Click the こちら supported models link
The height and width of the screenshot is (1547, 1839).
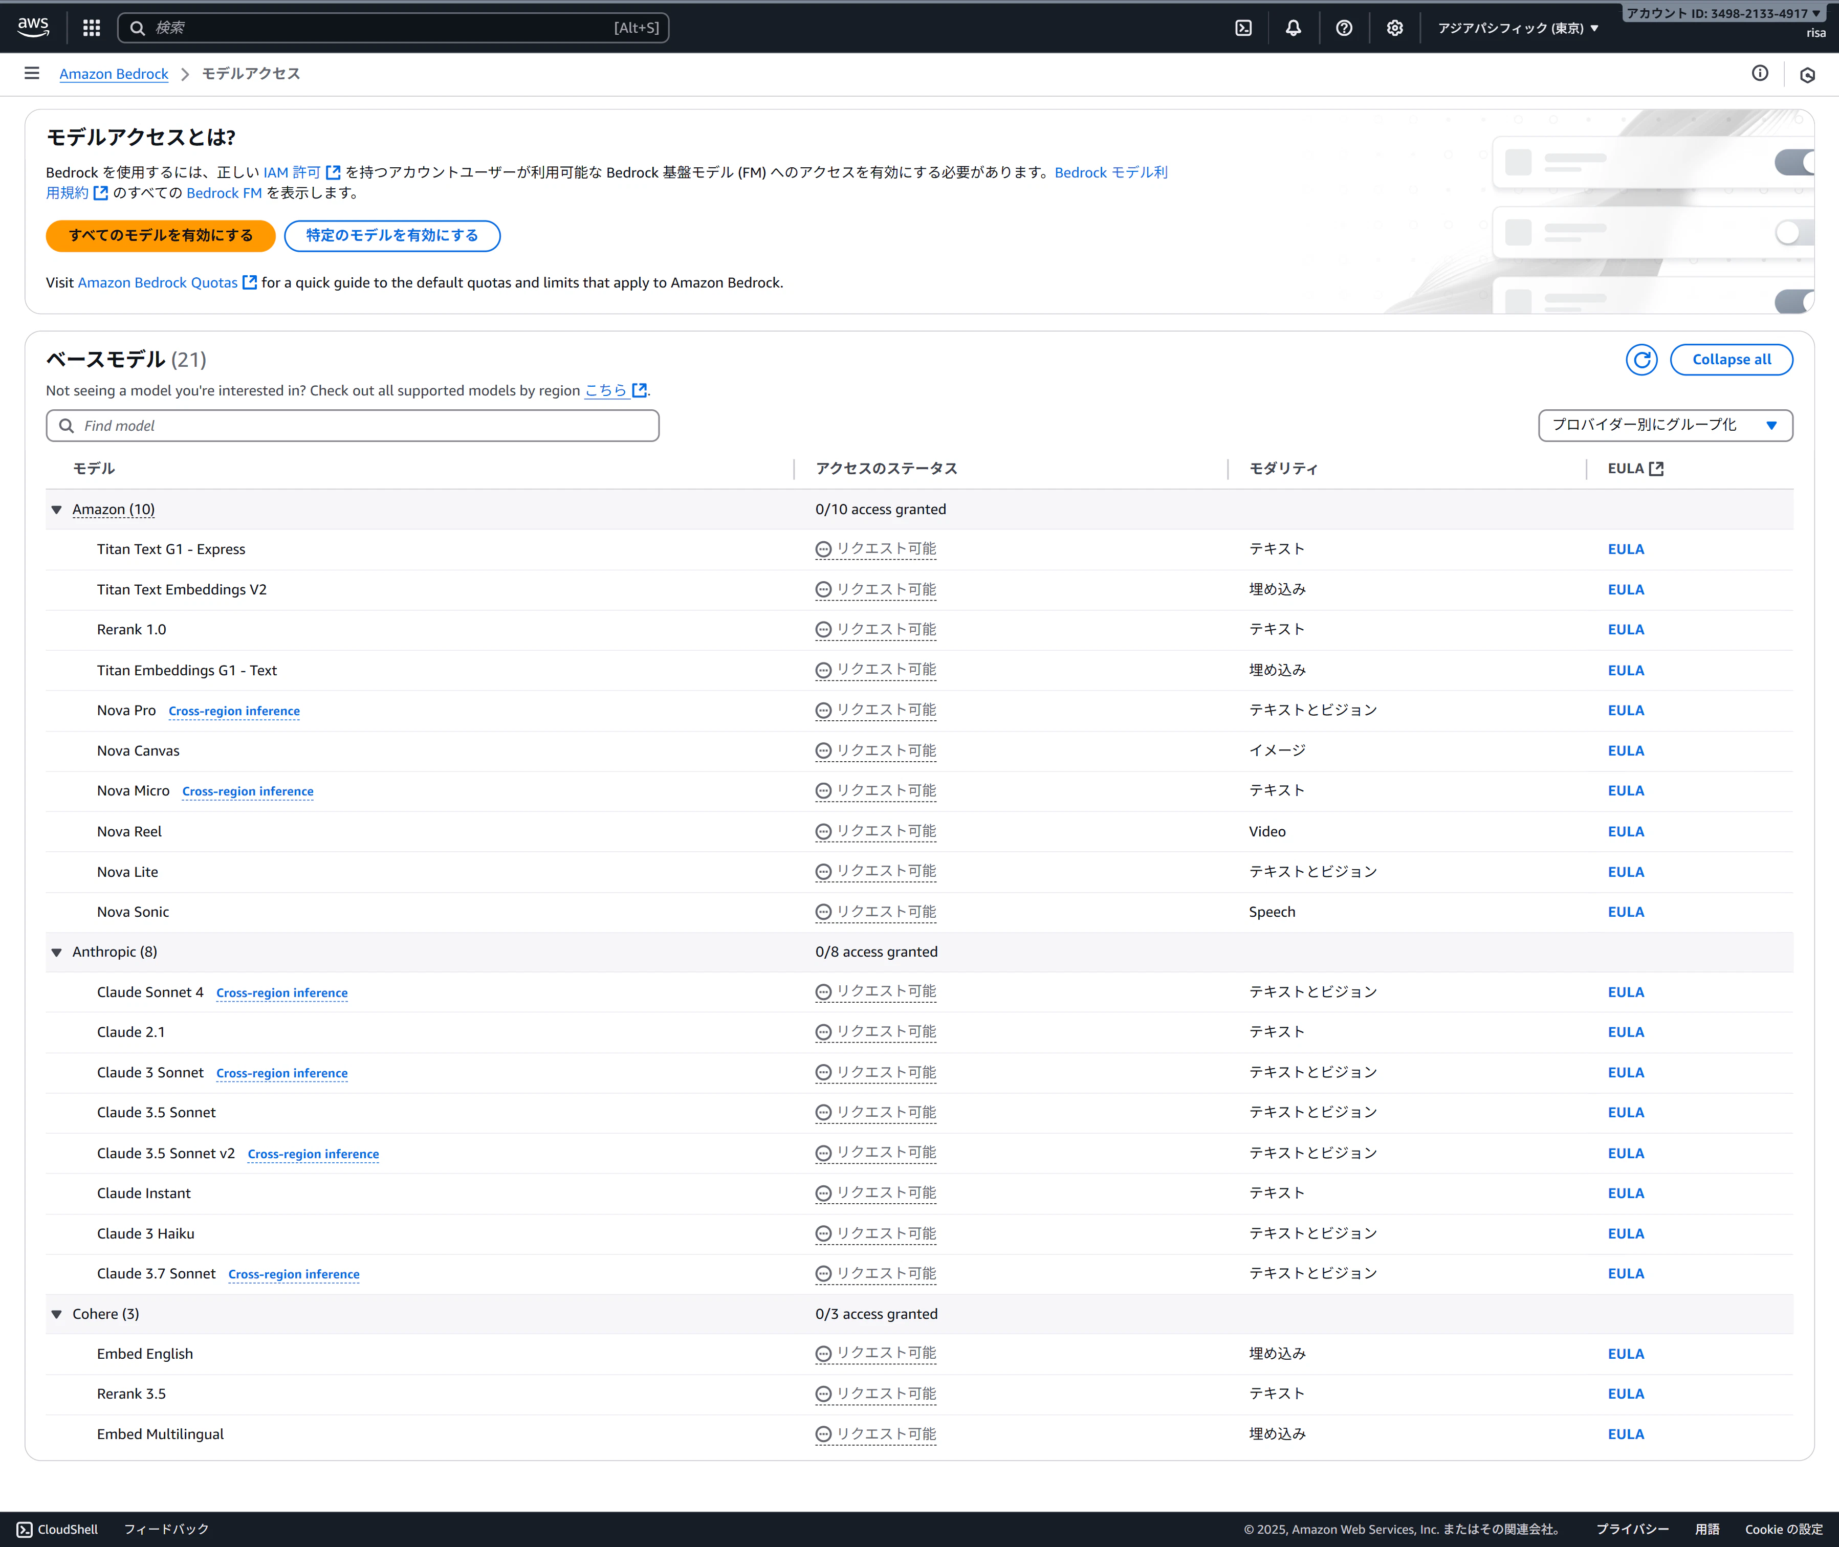coord(606,390)
